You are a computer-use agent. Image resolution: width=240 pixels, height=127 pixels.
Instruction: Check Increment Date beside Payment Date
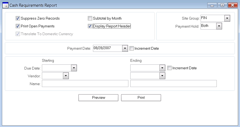132,49
